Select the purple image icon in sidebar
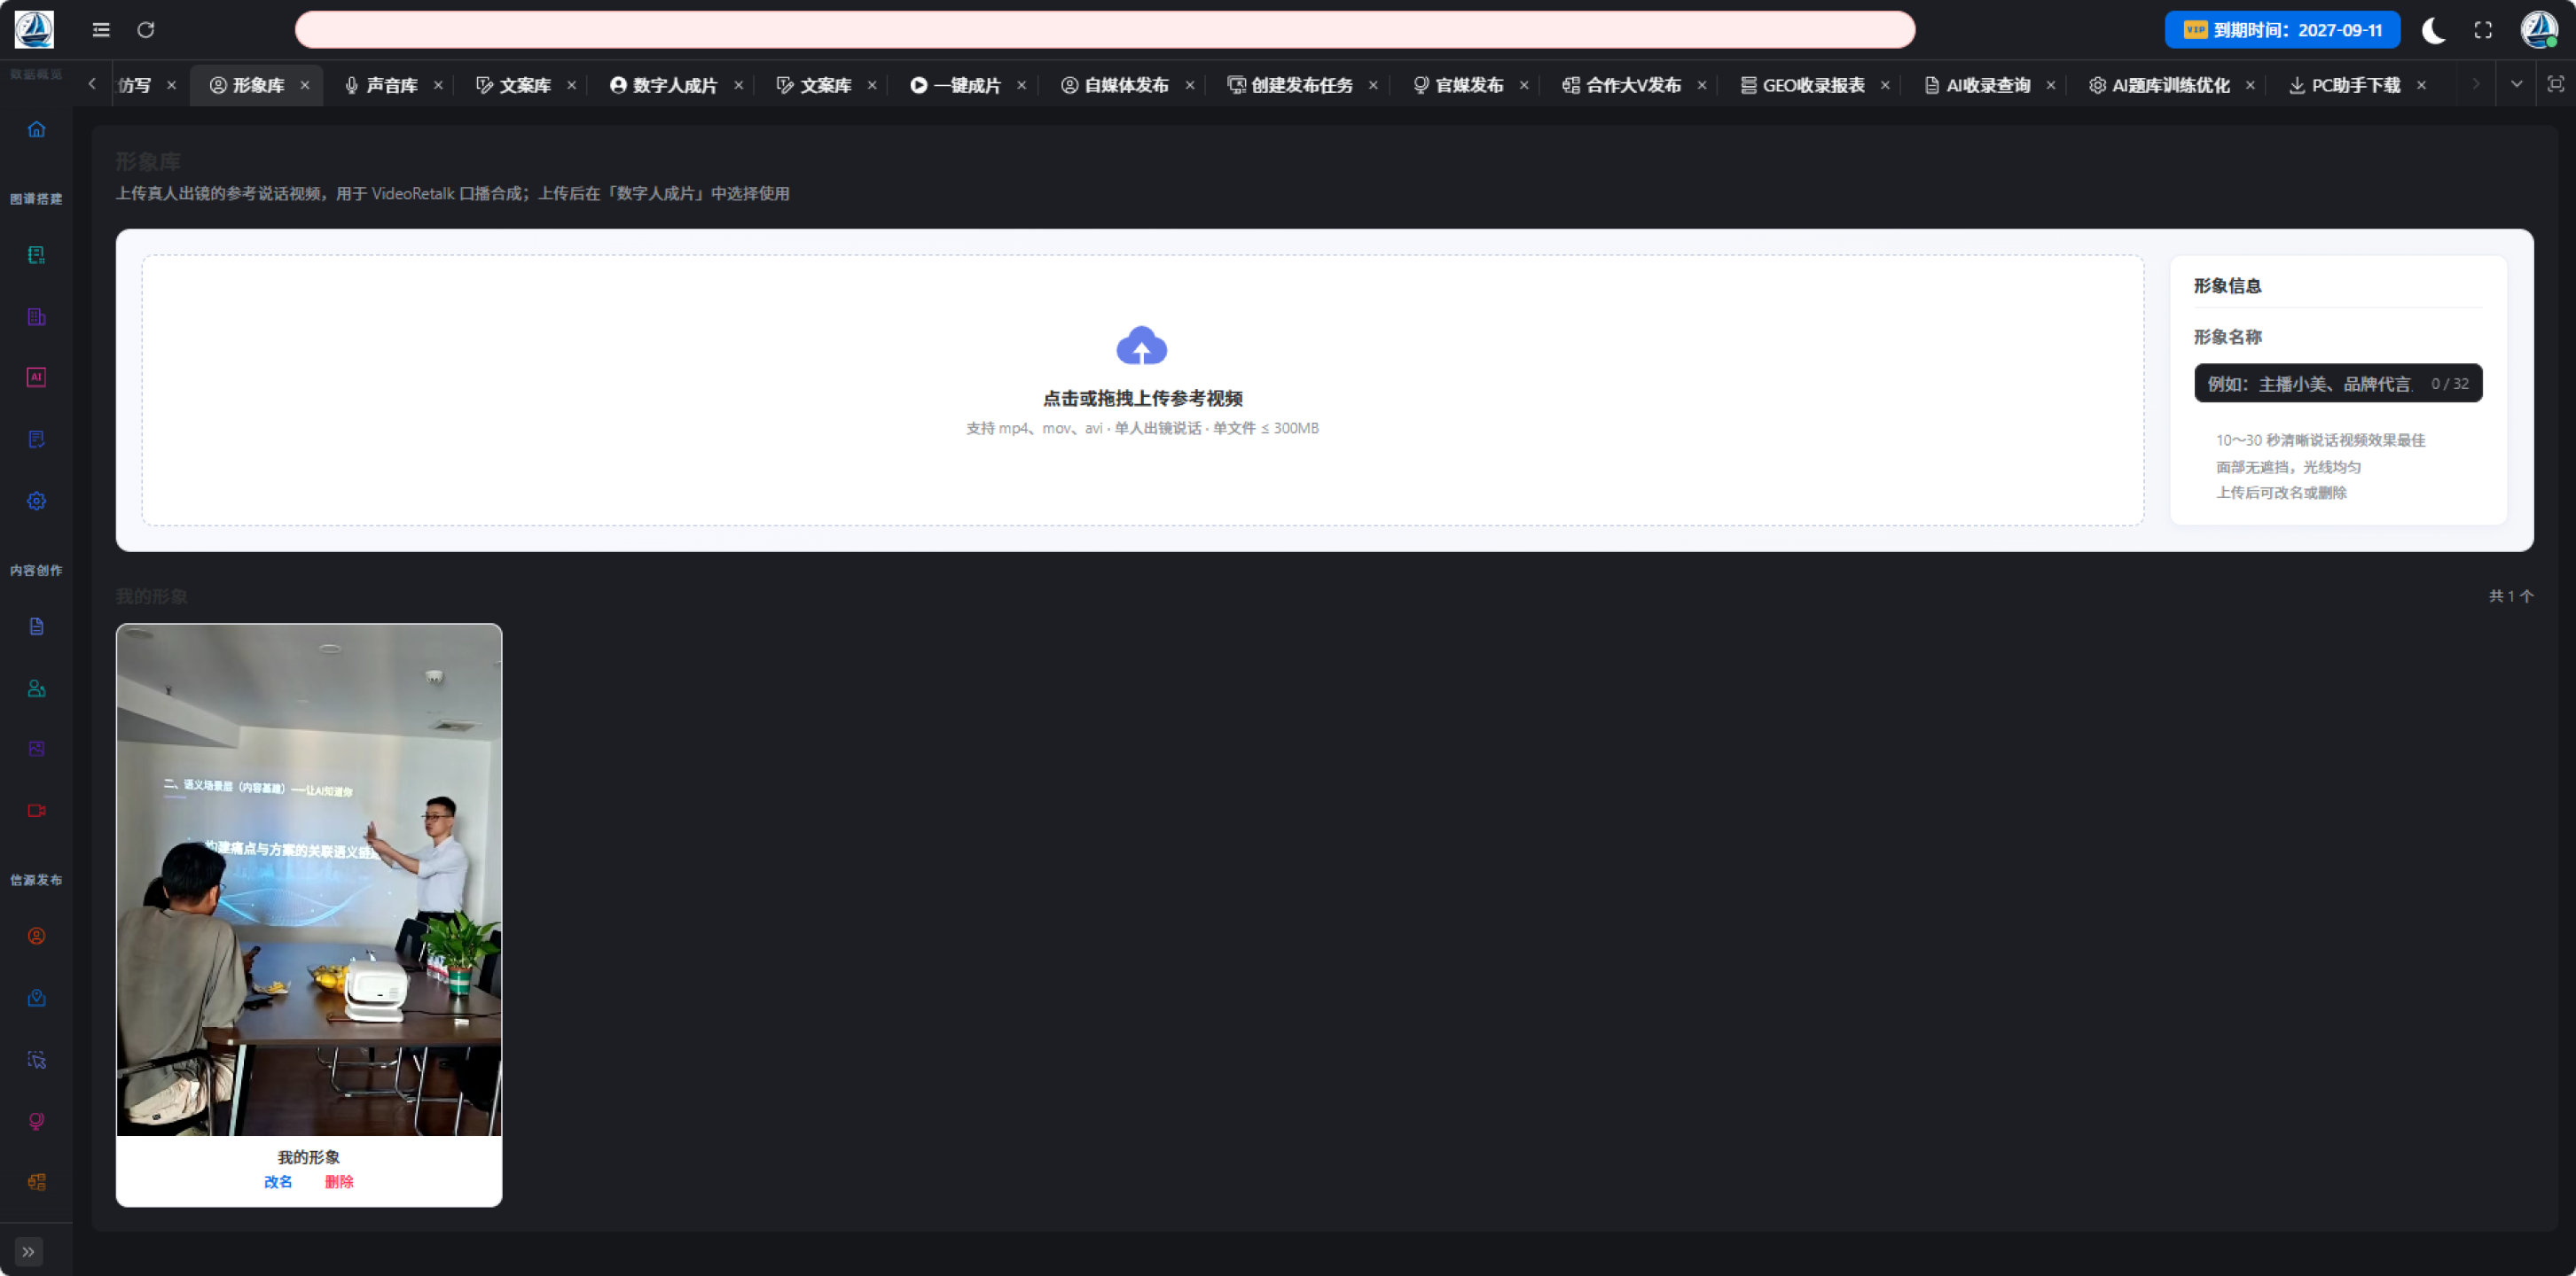The image size is (2576, 1276). (36, 749)
